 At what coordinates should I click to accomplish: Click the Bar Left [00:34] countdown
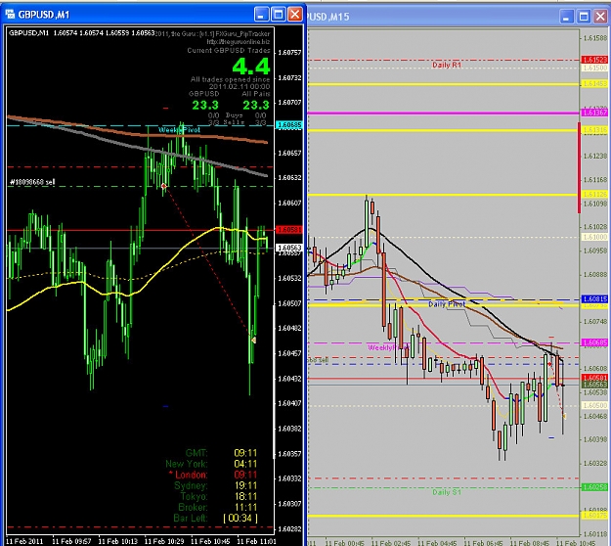[x=215, y=519]
